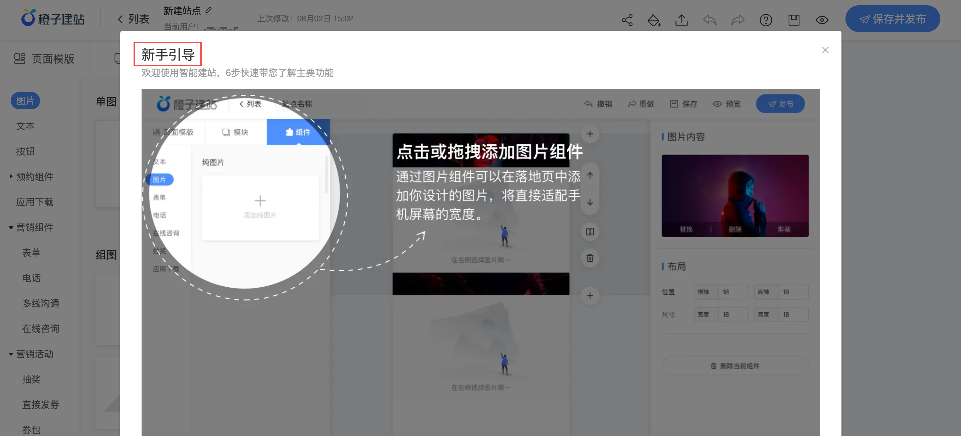Enable editing by selecting 文本 in sidebar
The image size is (961, 436).
click(25, 126)
